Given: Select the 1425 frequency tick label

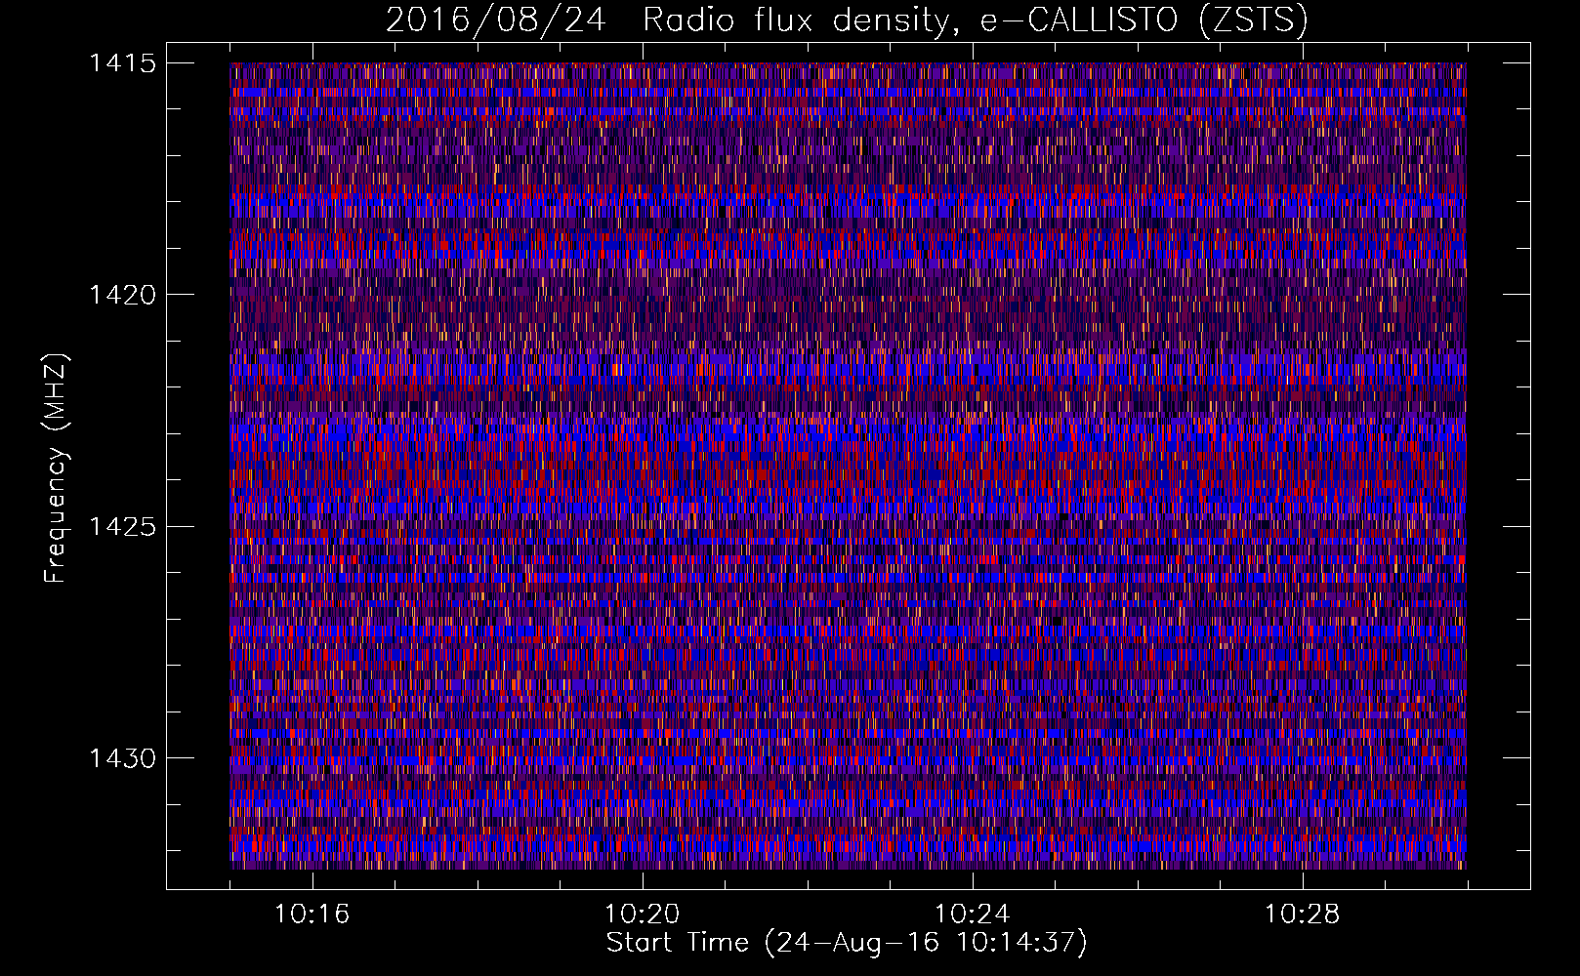Looking at the screenshot, I should (x=122, y=527).
